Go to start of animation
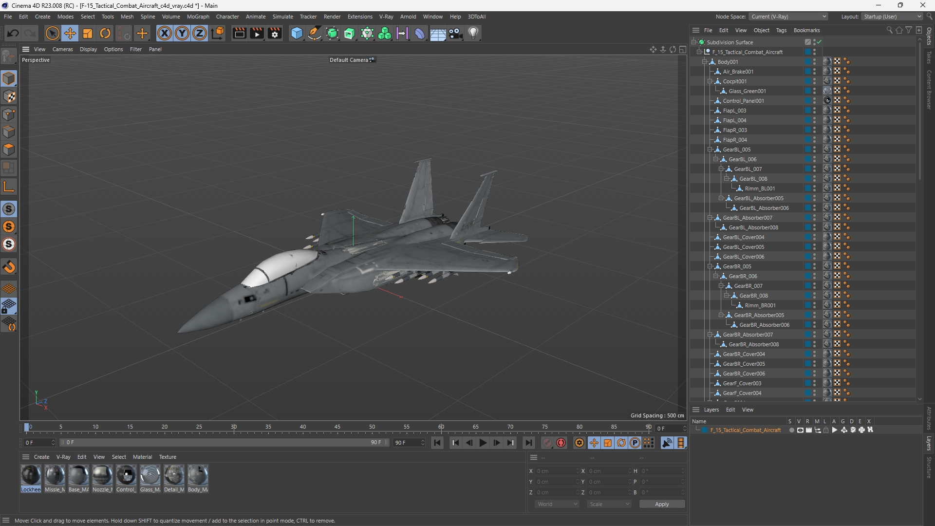Image resolution: width=935 pixels, height=526 pixels. pos(437,443)
